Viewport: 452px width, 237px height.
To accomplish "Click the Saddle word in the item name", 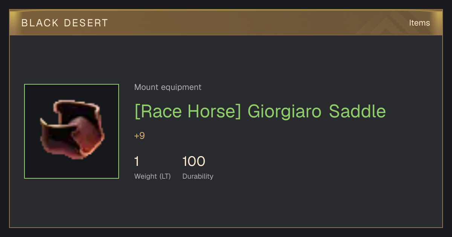I will pyautogui.click(x=357, y=111).
